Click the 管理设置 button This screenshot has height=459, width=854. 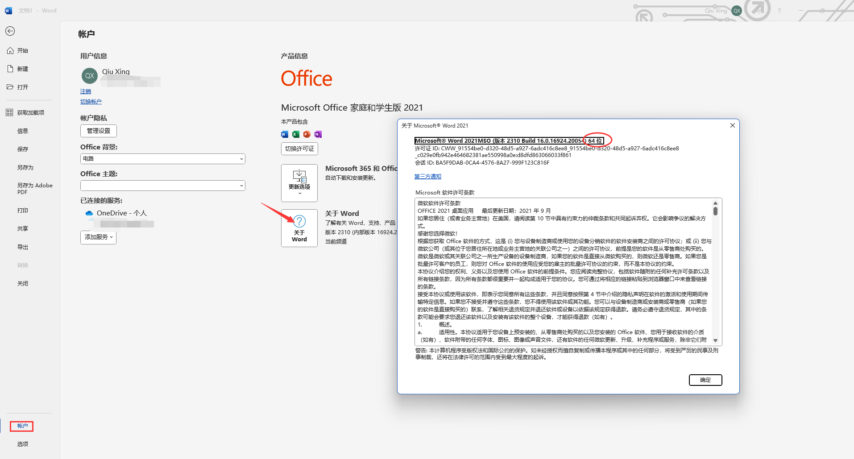click(99, 131)
